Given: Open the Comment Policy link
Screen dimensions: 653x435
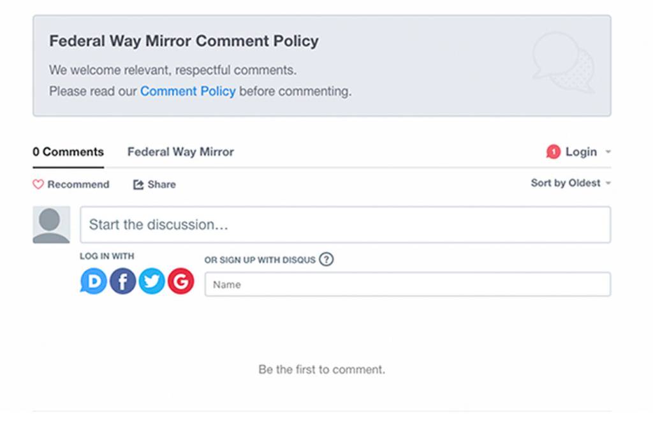Looking at the screenshot, I should coord(187,91).
